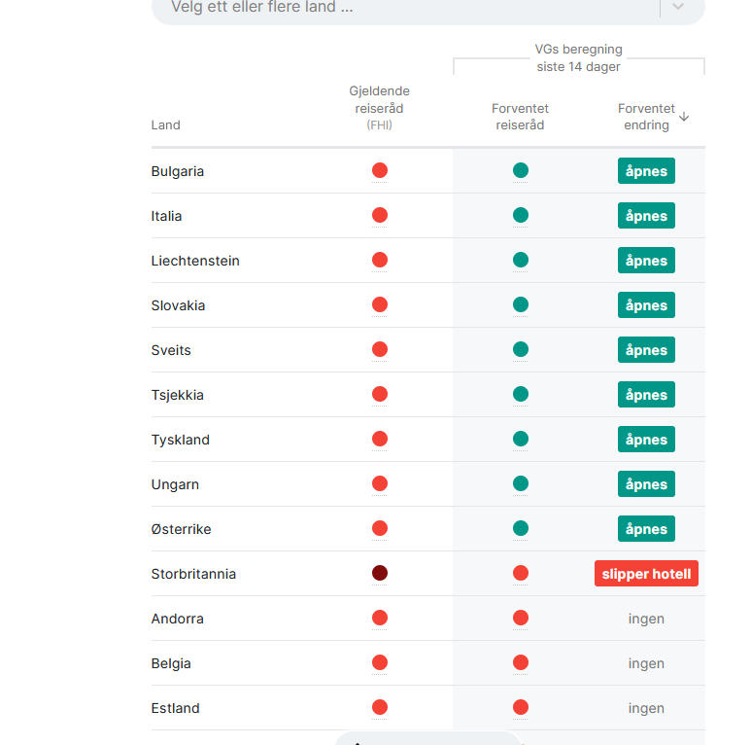Click the 'slipper hotell' badge for Storbritannia
The image size is (751, 745).
[x=646, y=574]
